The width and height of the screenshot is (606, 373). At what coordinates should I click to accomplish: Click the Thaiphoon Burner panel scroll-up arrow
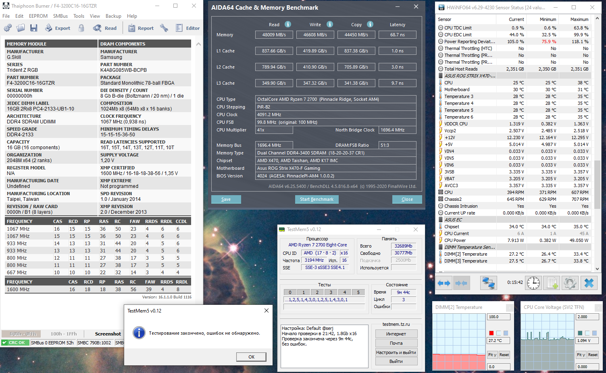pos(198,44)
